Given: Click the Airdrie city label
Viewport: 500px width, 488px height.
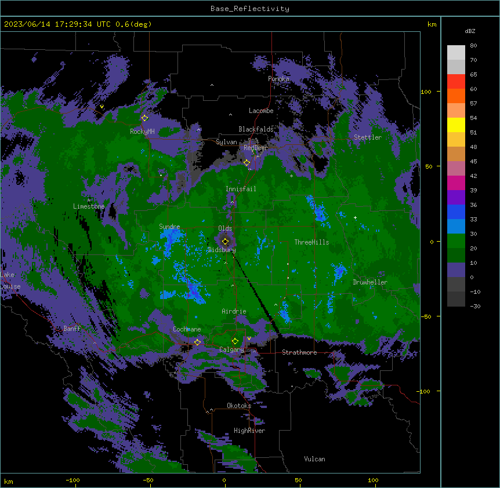Looking at the screenshot, I should point(234,311).
